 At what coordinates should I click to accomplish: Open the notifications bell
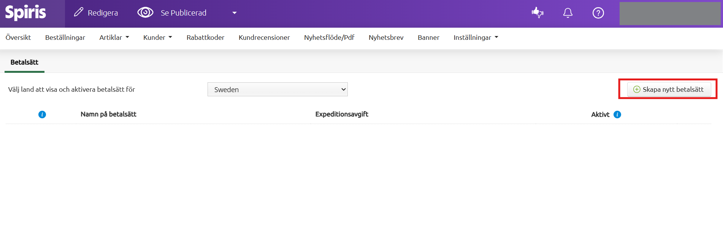(x=568, y=13)
